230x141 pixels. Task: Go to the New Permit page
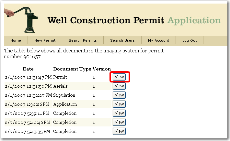(x=45, y=40)
